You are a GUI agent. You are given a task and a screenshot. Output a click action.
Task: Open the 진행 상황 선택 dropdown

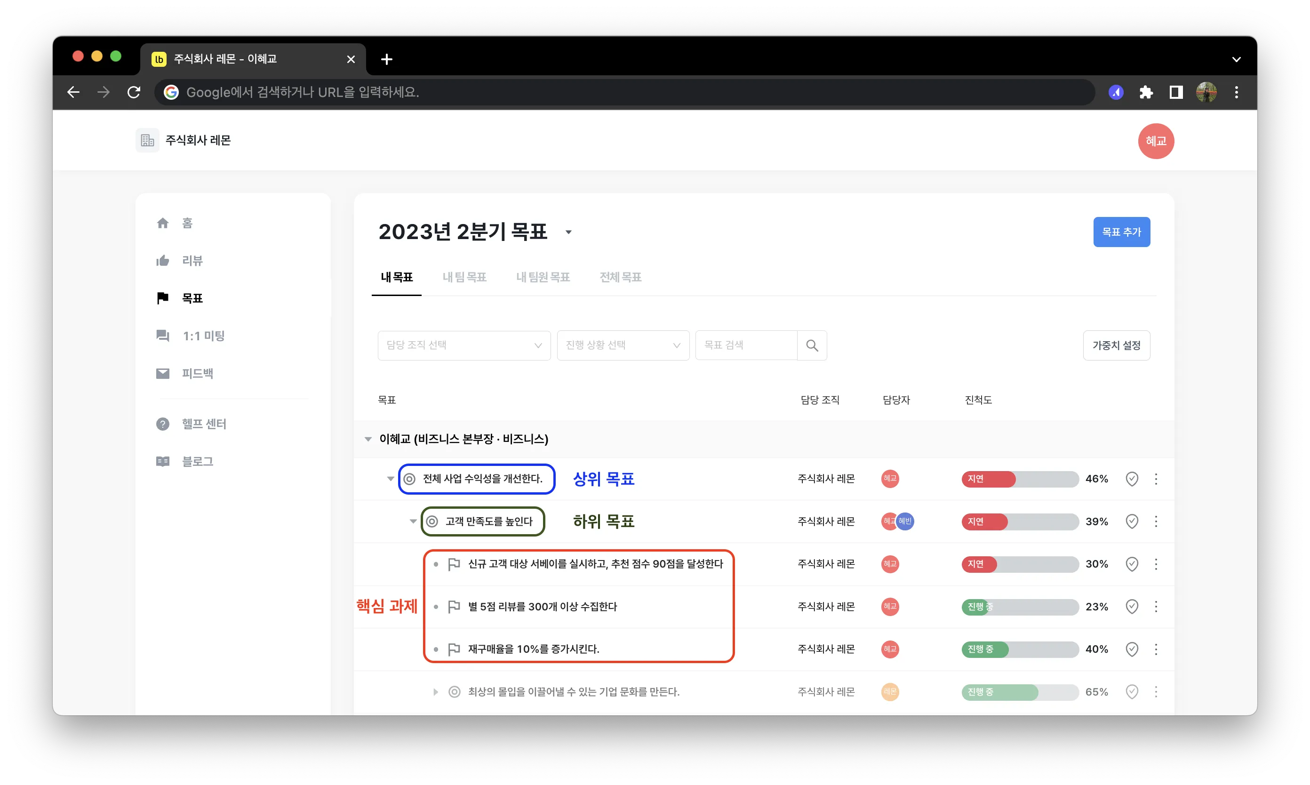[x=623, y=345]
